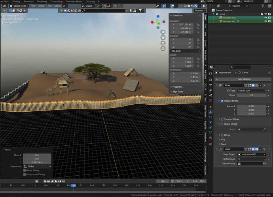Open the Object Mode dropdown
273x197 pixels.
[x=19, y=6]
